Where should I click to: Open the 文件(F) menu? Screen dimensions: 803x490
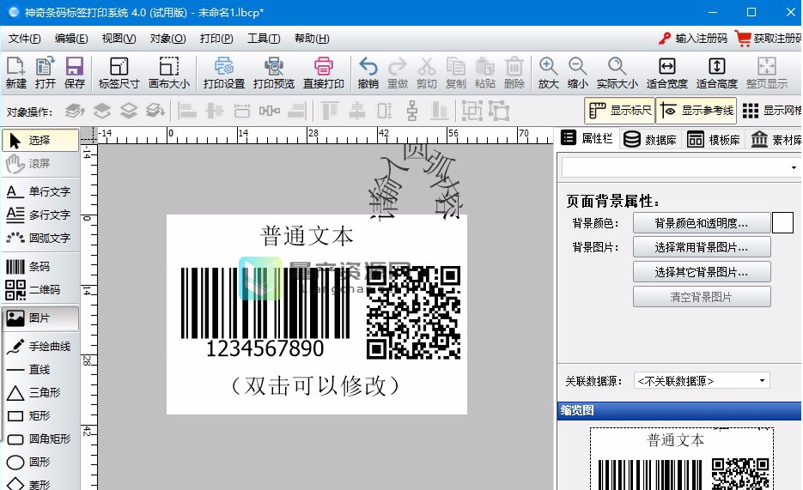pos(25,39)
